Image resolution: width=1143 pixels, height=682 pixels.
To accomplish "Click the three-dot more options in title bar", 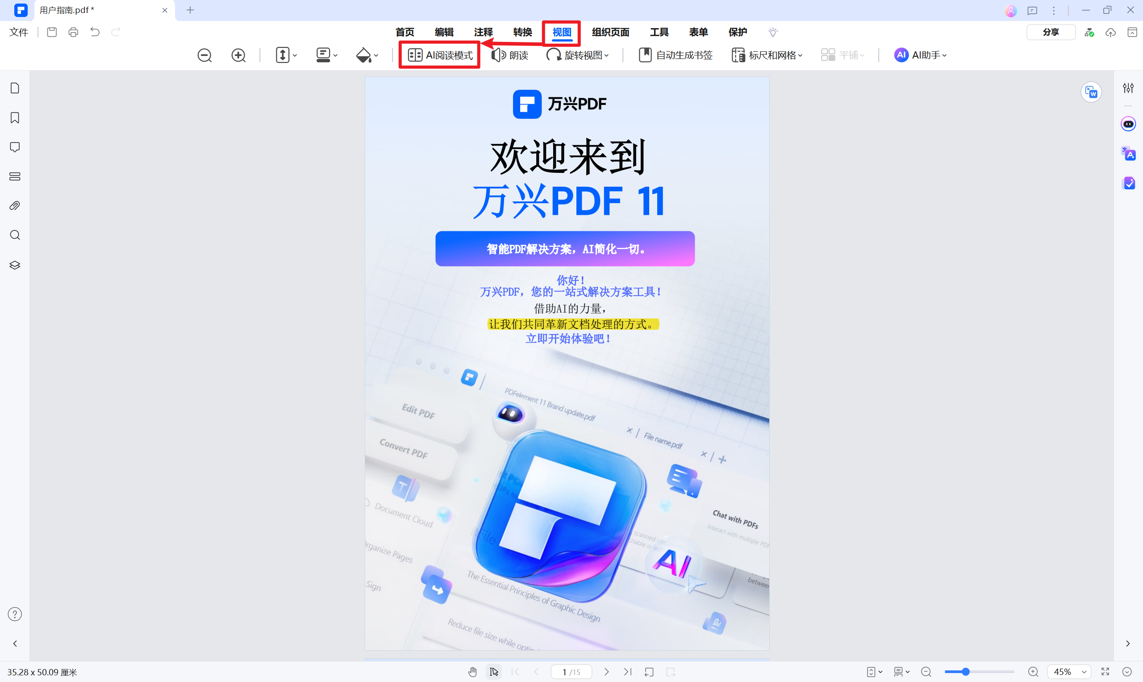I will [1054, 10].
